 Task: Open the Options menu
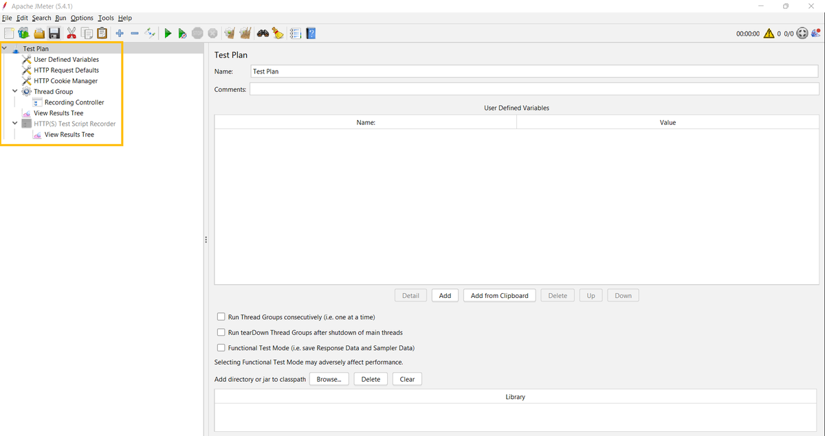[x=82, y=18]
